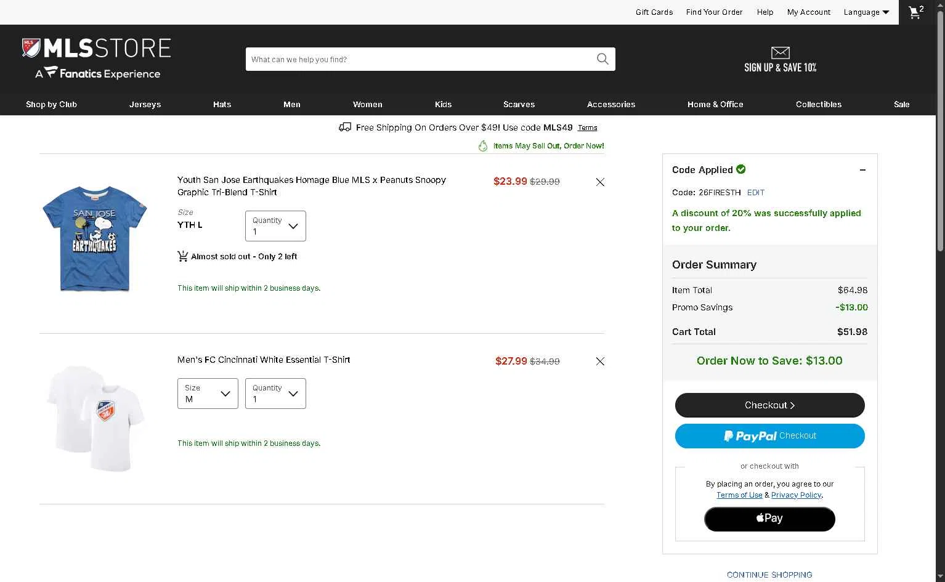This screenshot has height=582, width=945.
Task: Open the Collectibles menu
Action: pos(819,105)
